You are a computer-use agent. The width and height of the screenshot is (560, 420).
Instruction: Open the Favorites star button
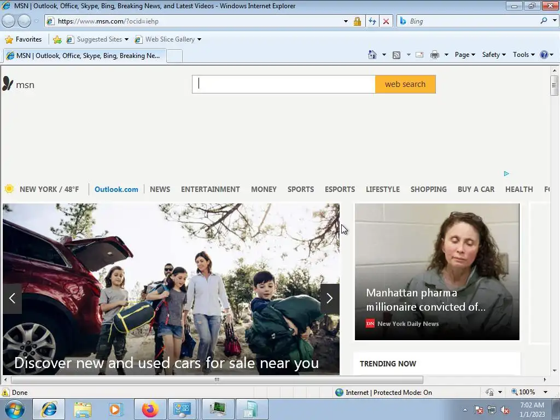[x=24, y=39]
